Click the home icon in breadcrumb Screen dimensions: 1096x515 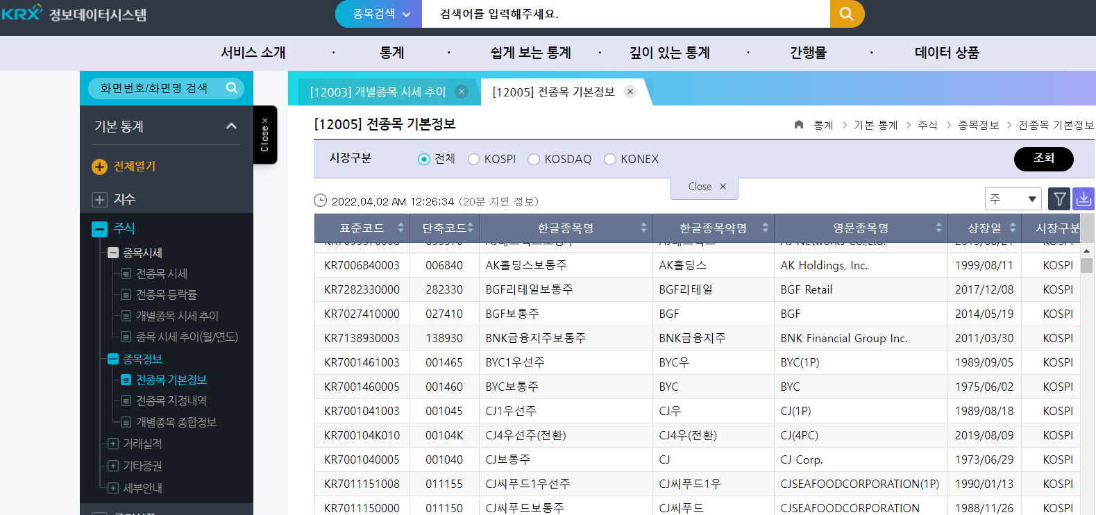[799, 125]
